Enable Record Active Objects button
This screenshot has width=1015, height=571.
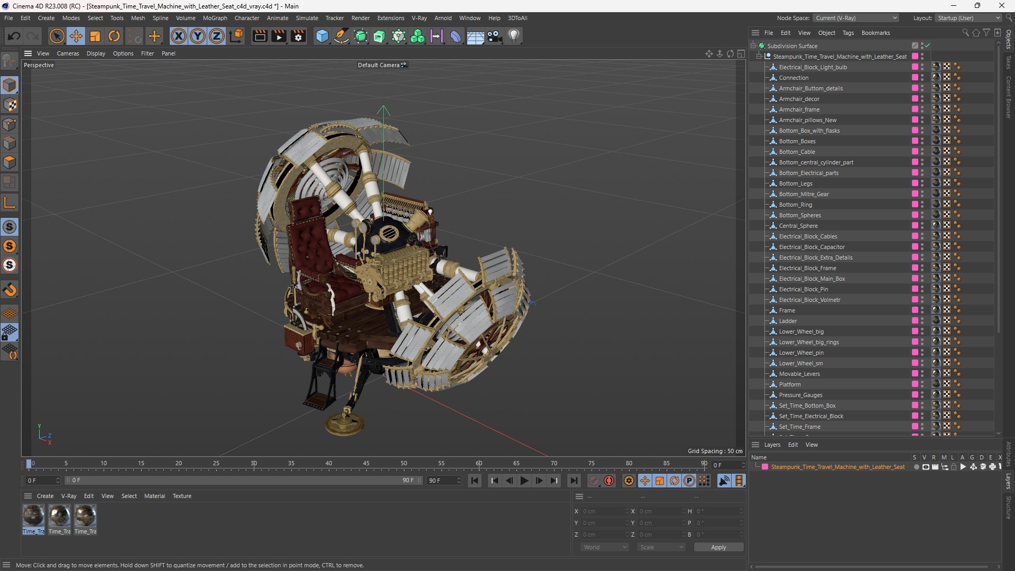point(594,481)
